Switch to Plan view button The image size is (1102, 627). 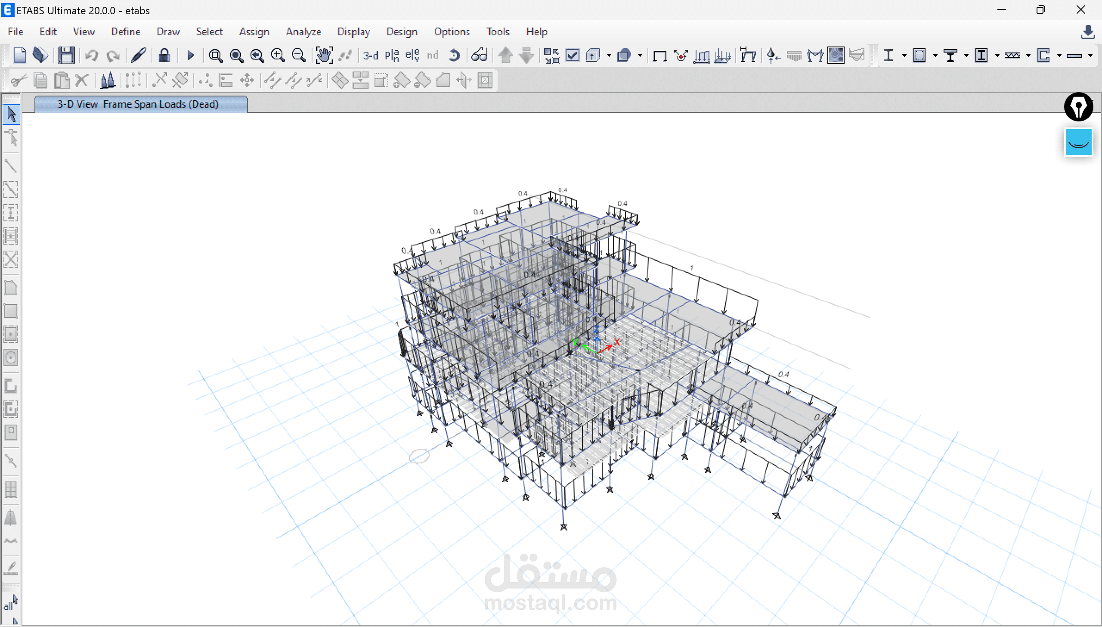392,56
